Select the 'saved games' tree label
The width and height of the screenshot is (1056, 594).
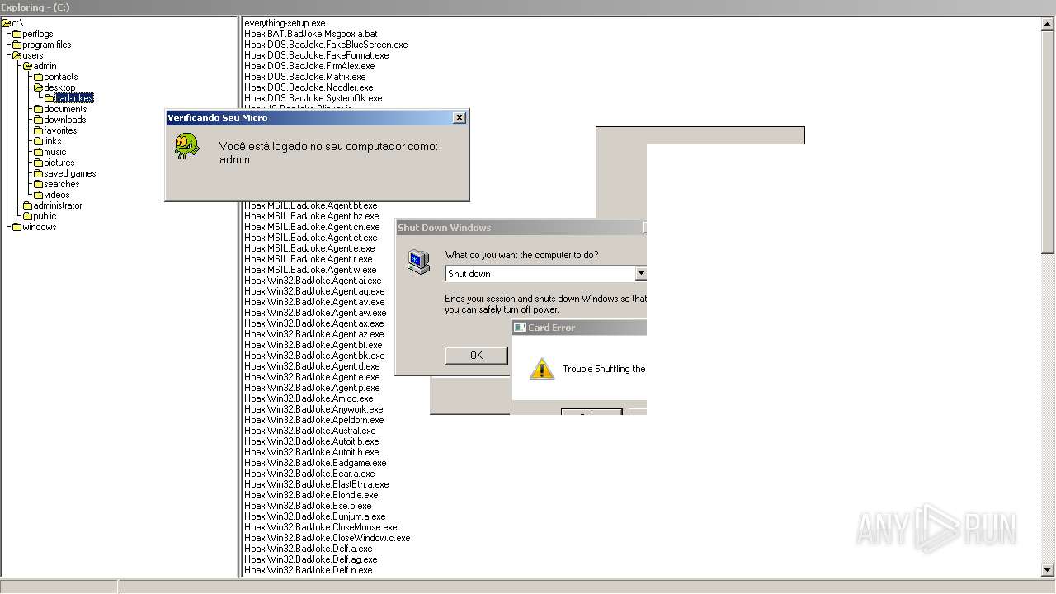(70, 173)
